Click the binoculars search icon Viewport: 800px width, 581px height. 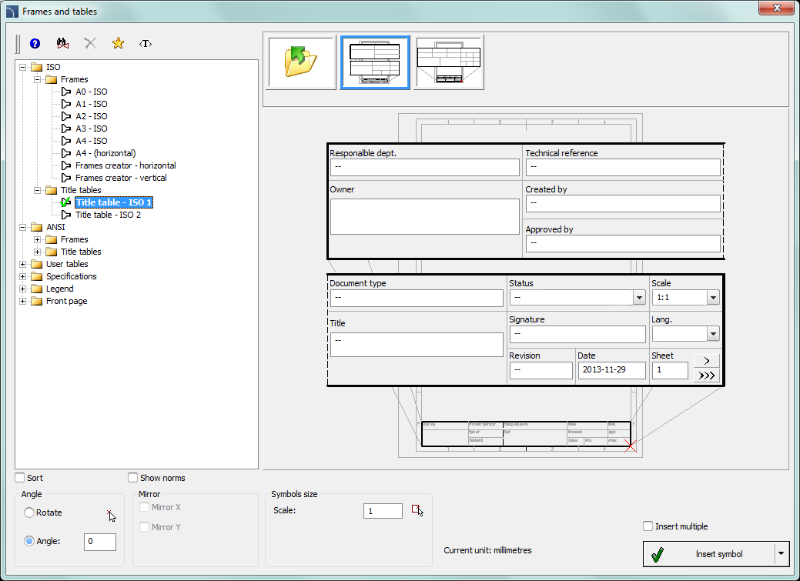pos(63,44)
